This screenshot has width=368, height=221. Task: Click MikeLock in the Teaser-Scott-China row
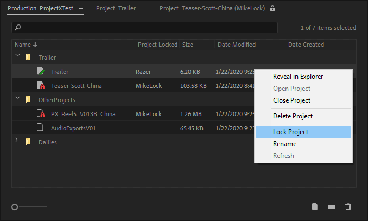(149, 86)
